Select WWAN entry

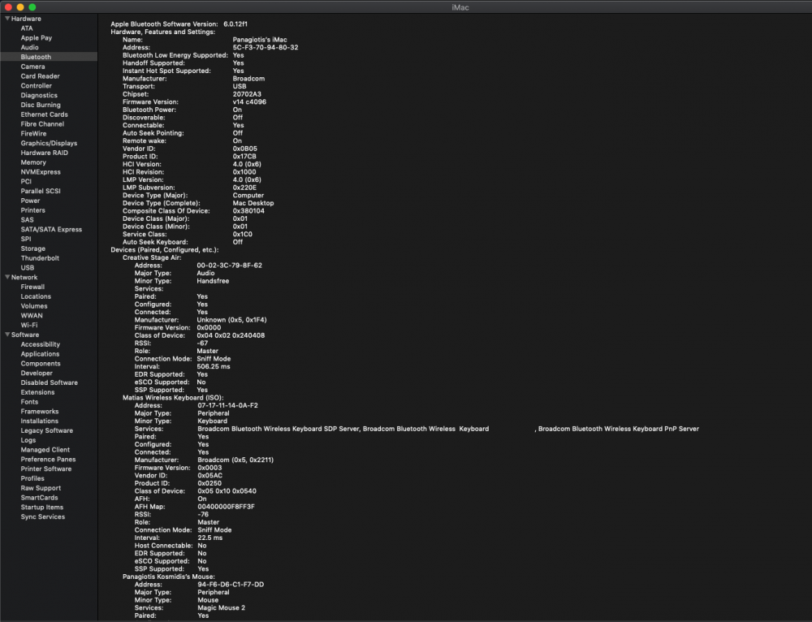(32, 316)
